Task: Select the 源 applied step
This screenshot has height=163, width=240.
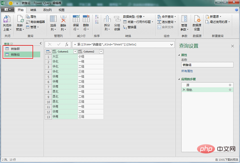Action: coord(207,85)
